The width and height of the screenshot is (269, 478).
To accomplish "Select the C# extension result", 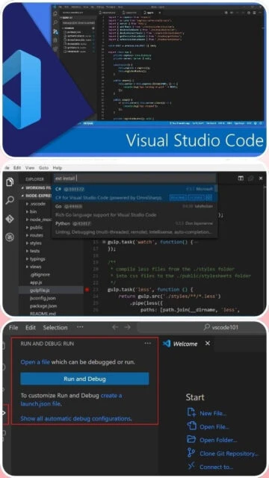I will [134, 193].
